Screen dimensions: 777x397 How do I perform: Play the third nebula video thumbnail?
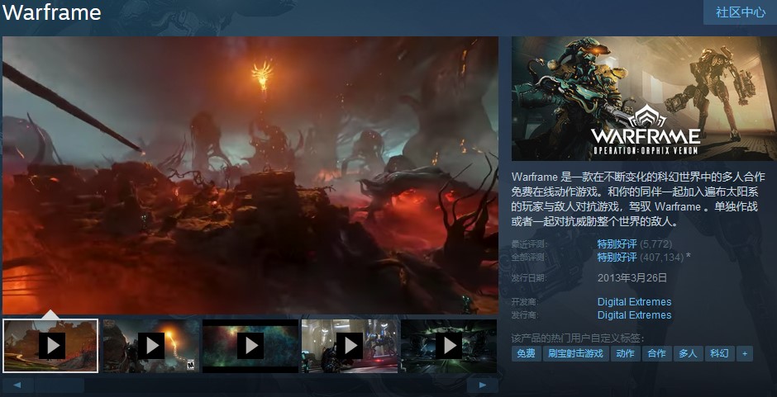click(250, 346)
